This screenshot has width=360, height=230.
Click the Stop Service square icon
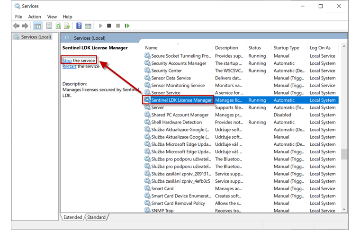tap(109, 26)
